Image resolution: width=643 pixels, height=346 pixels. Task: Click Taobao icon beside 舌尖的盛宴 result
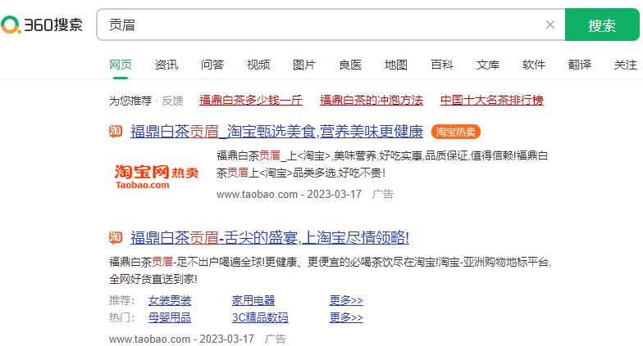tap(116, 237)
